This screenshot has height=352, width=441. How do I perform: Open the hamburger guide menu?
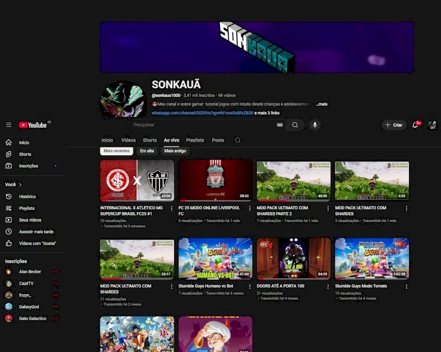click(9, 124)
